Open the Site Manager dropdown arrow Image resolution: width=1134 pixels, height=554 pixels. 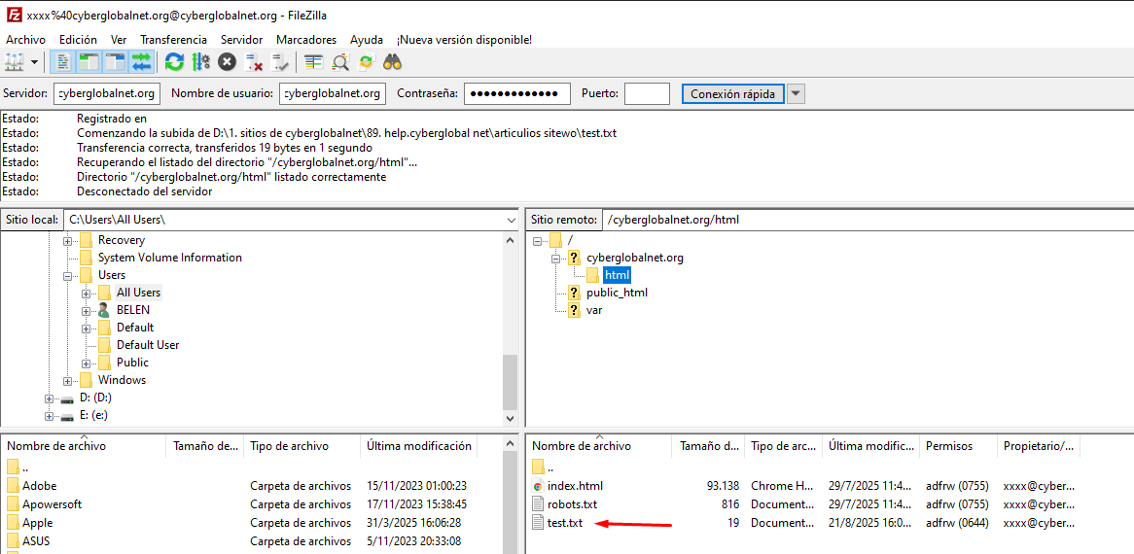pos(35,63)
